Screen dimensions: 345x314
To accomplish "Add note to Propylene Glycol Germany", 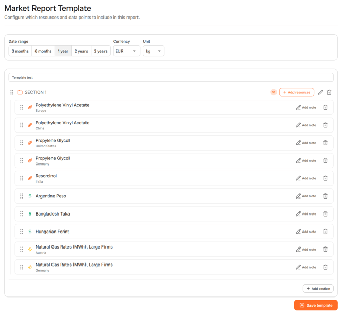I will pos(306,160).
